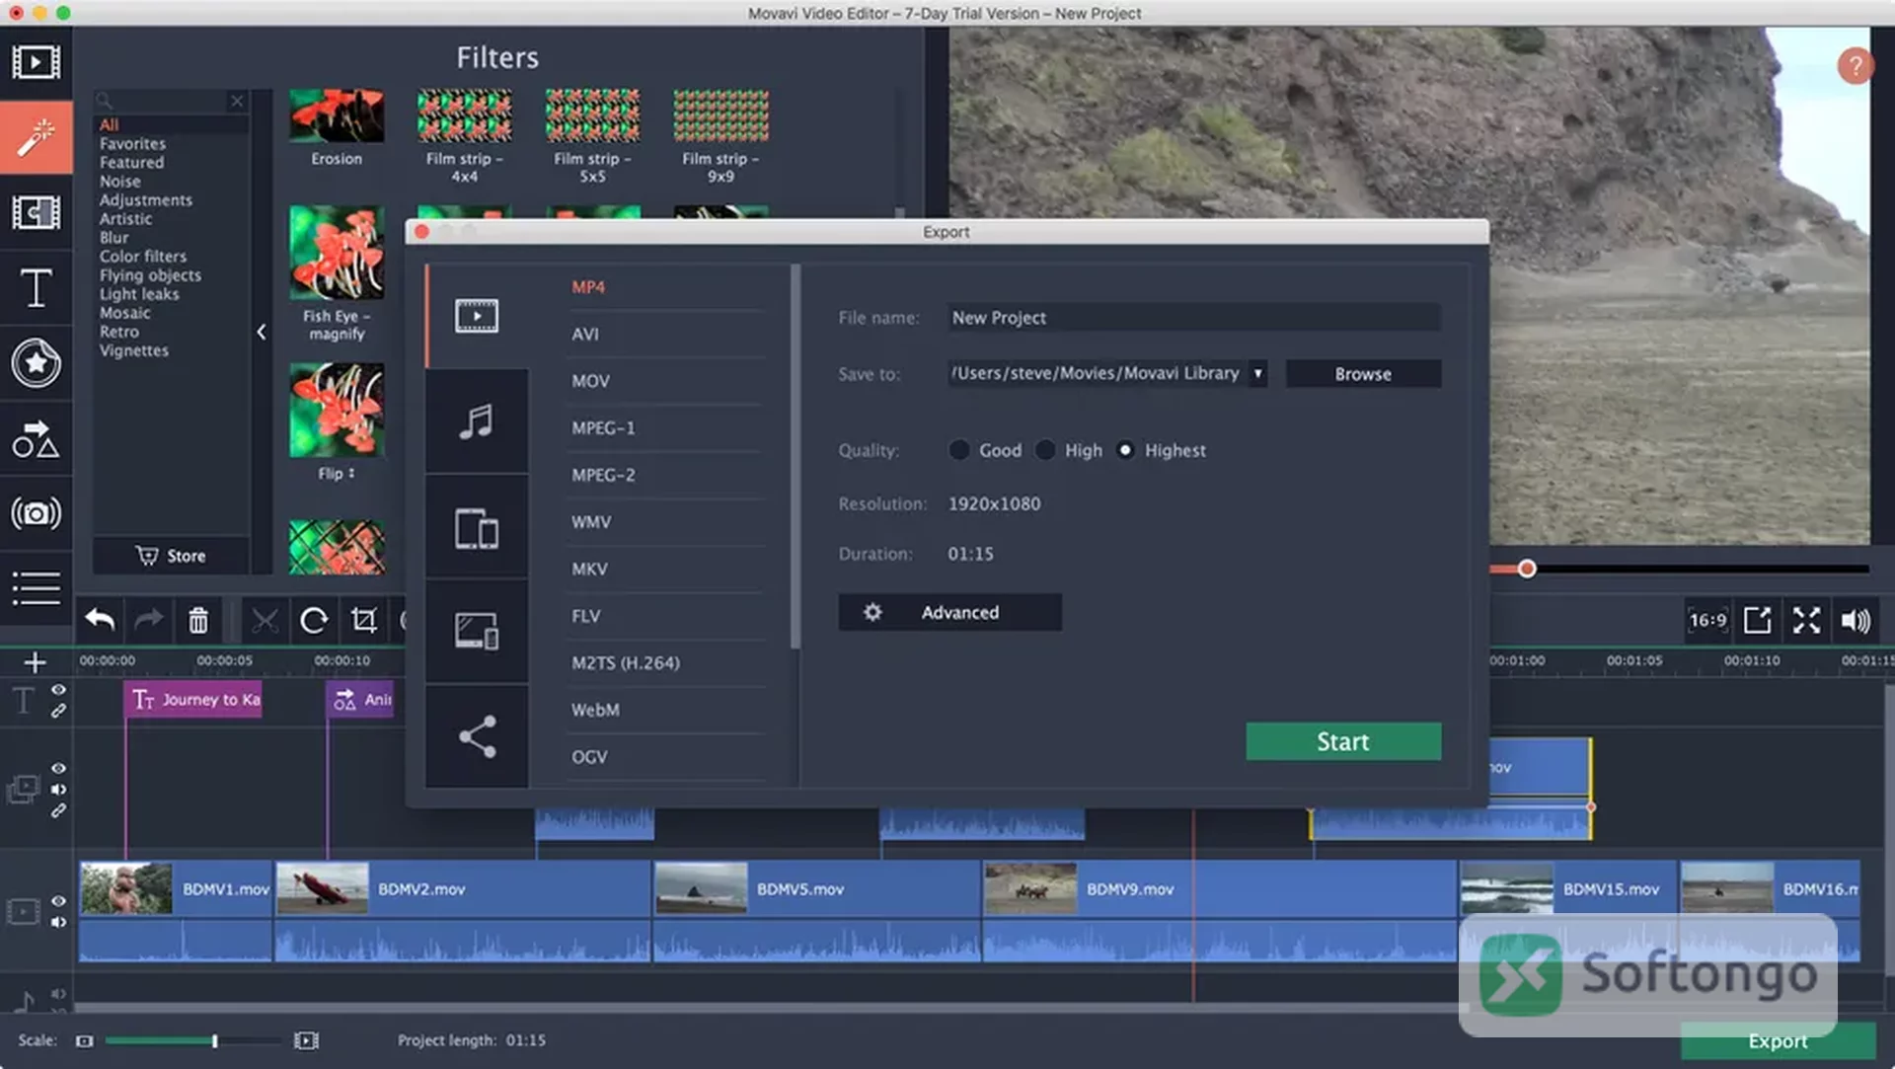1895x1069 pixels.
Task: Click the green Start button
Action: coord(1343,741)
